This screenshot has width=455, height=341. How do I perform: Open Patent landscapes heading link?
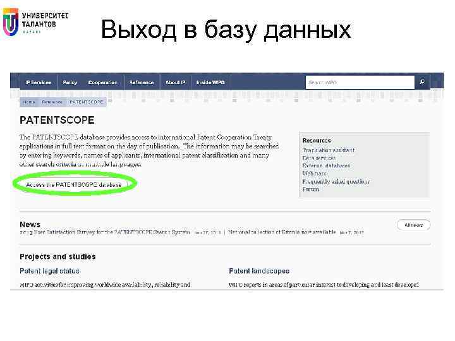(259, 271)
